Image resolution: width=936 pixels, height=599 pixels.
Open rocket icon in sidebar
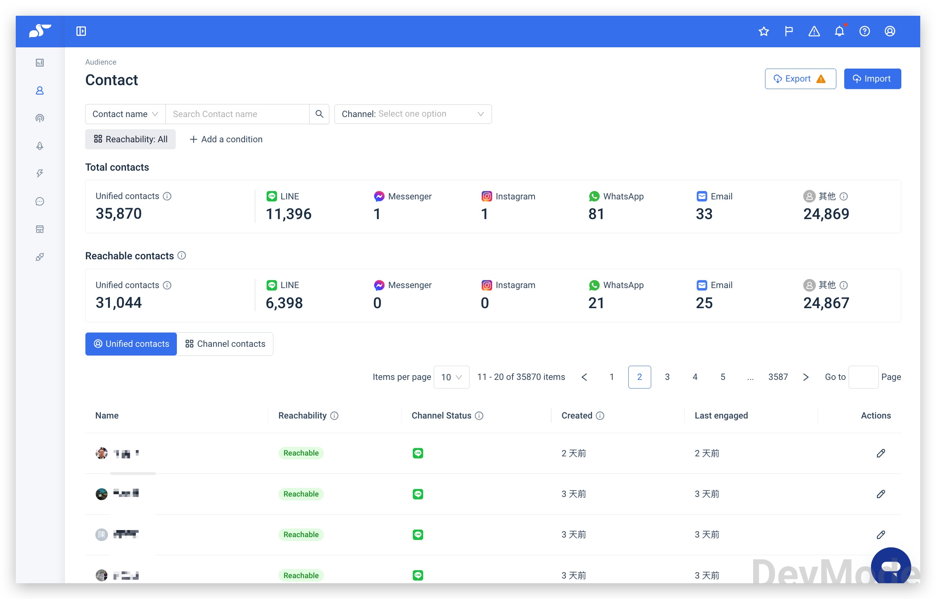[x=40, y=146]
